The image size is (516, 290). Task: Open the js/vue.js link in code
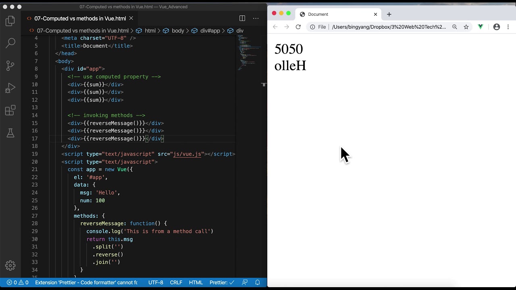[187, 154]
